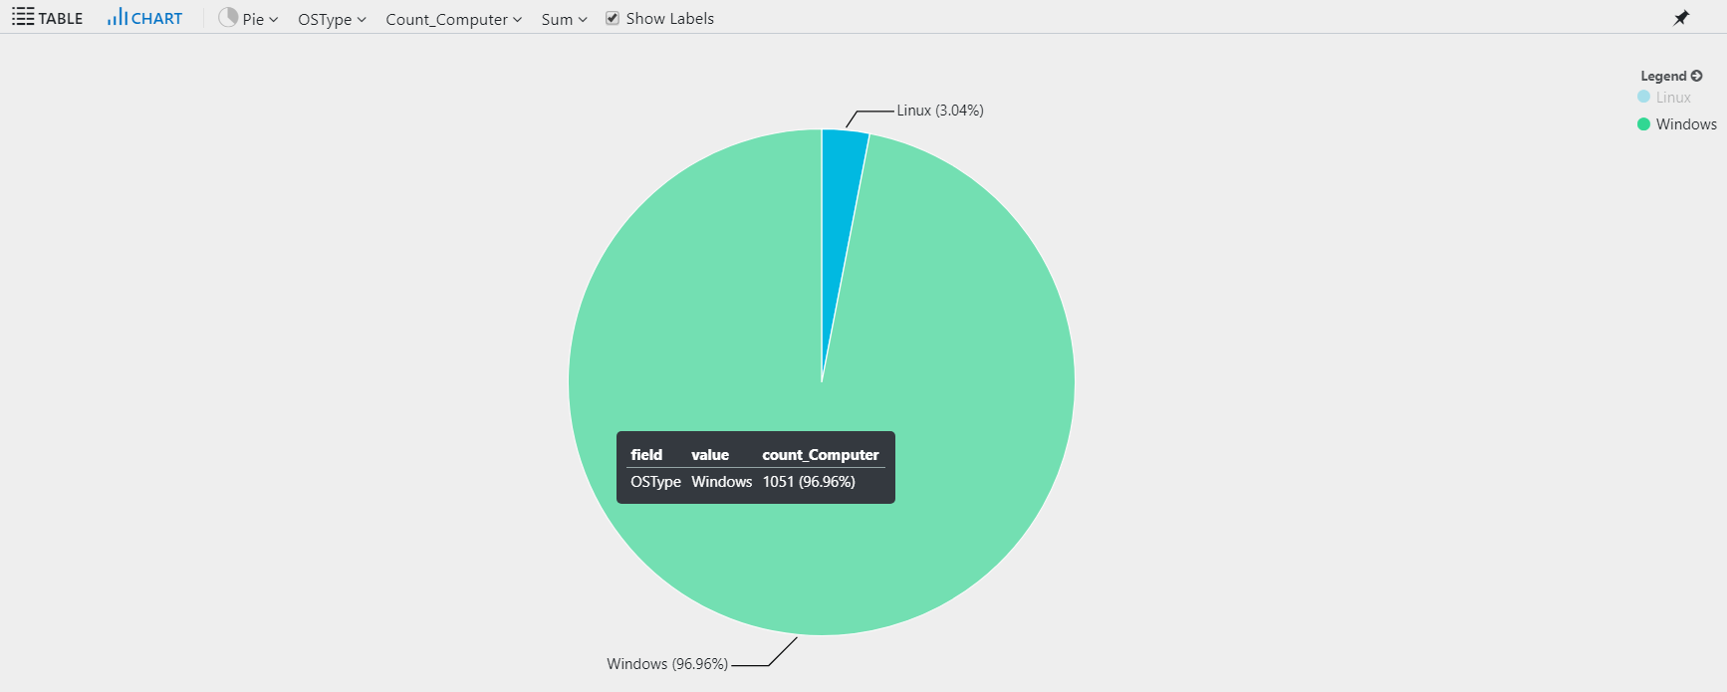This screenshot has width=1727, height=692.
Task: Toggle the Linux legend entry
Action: coord(1664,97)
